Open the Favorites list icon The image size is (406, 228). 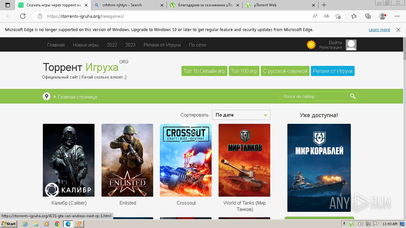(354, 16)
